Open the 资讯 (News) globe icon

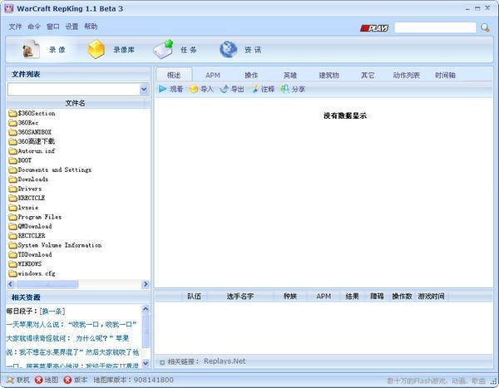point(228,50)
